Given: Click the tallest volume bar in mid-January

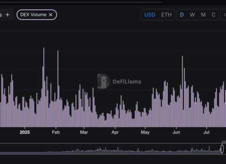Looking at the screenshot, I should pyautogui.click(x=44, y=87).
